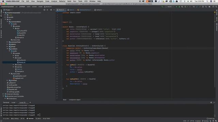Screen dimensions: 218x122
Task: Open Author.kt in model package
Action: 22,60
